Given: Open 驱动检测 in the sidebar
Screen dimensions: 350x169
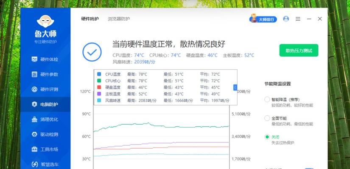Looking at the screenshot, I should point(45,134).
